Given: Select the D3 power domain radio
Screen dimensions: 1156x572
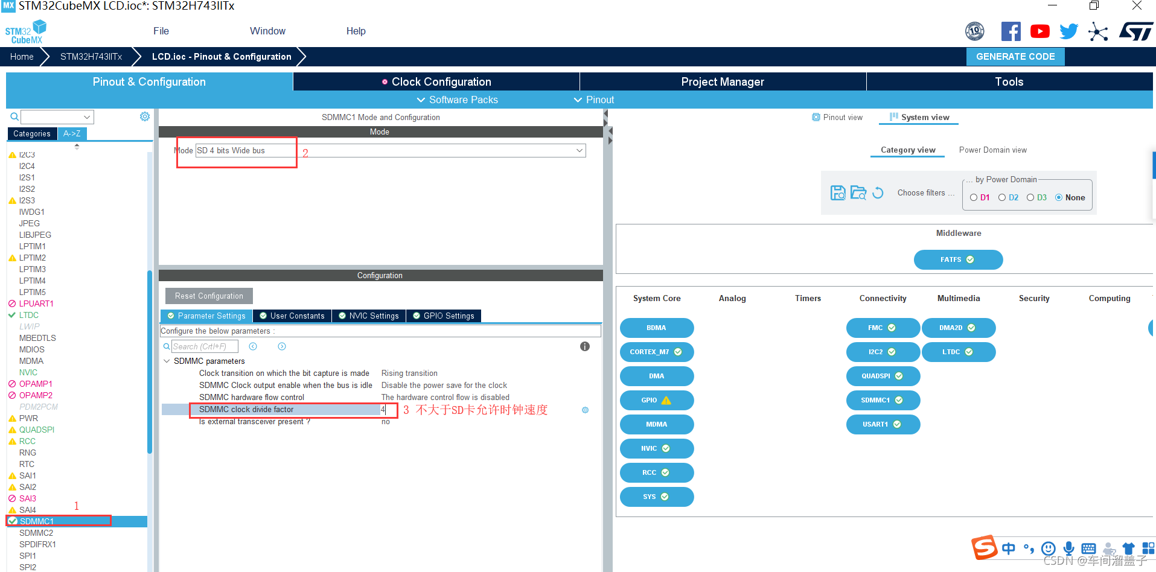Looking at the screenshot, I should tap(1030, 197).
